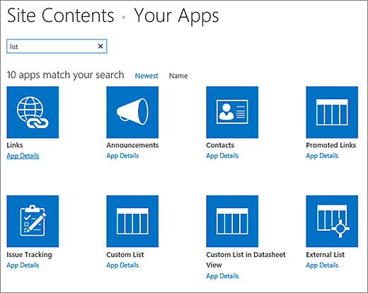Viewport: 368px width, 293px height.
Task: Click the Promoted Links tile icon
Action: pyautogui.click(x=332, y=113)
